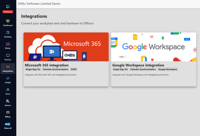Open the Devices monitor icon
Image resolution: width=200 pixels, height=136 pixels.
(x=8, y=55)
